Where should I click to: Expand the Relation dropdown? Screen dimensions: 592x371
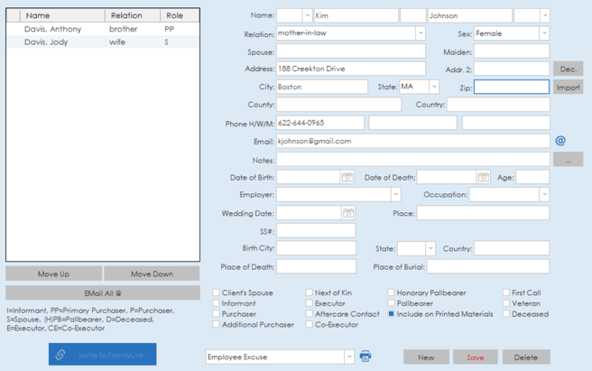pyautogui.click(x=420, y=33)
